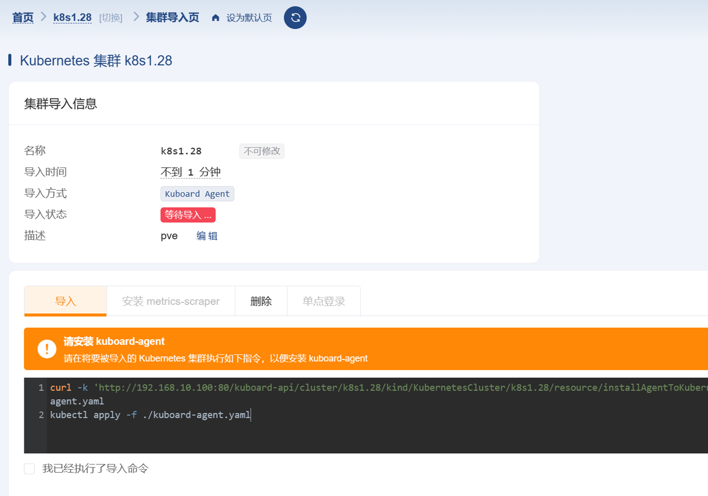The width and height of the screenshot is (708, 496).
Task: Click 集群导入页 in the breadcrumb
Action: 173,18
